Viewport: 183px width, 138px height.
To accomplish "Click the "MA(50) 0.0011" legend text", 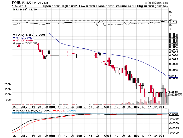I will coord(24,38).
